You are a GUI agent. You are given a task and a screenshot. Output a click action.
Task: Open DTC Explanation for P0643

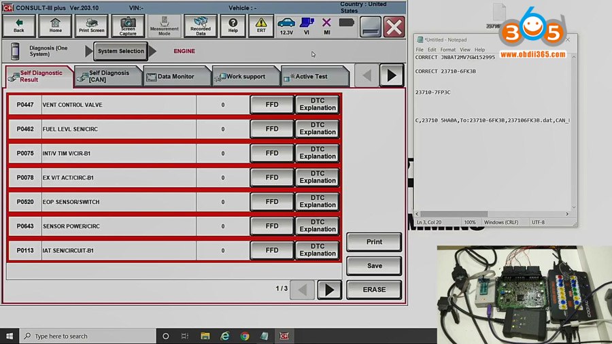point(318,226)
